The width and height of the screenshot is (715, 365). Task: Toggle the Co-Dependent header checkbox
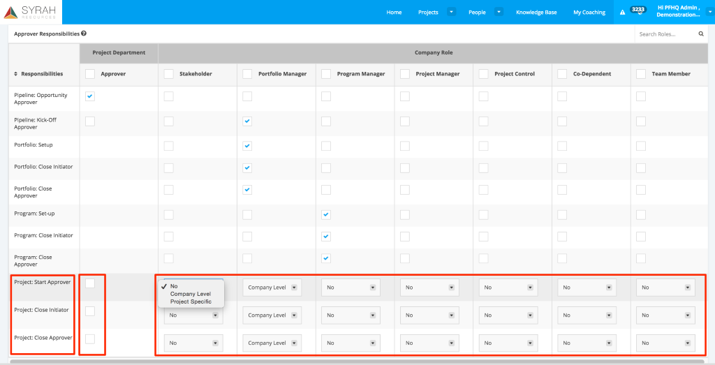pyautogui.click(x=562, y=74)
